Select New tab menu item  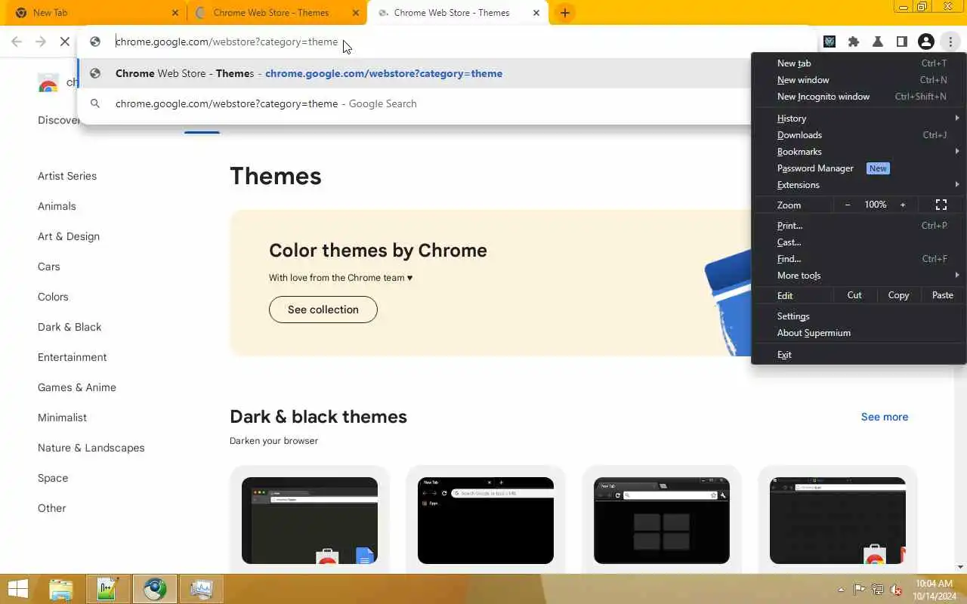tap(858, 63)
